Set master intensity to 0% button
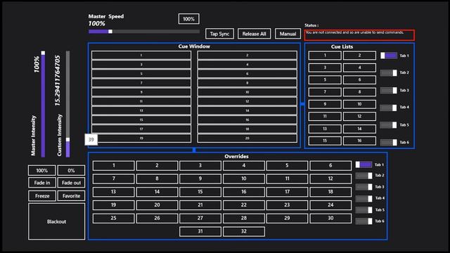450x253 pixels. 71,170
